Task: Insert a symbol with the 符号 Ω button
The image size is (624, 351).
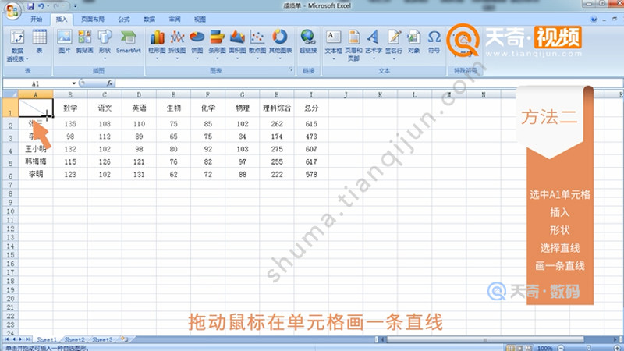Action: pos(434,41)
